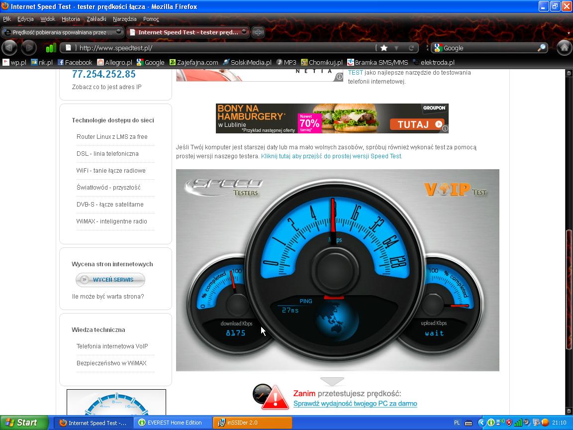Open the Narzędzia menu
Screen dimensions: 573x430
pos(125,19)
